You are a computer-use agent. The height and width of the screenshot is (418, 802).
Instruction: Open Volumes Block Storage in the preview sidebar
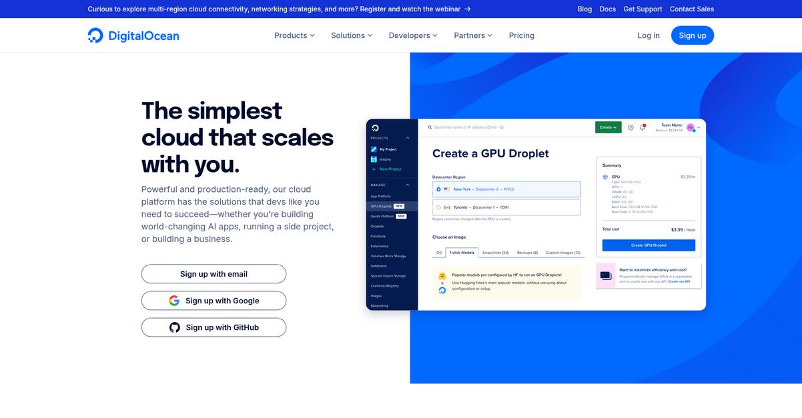pos(388,256)
